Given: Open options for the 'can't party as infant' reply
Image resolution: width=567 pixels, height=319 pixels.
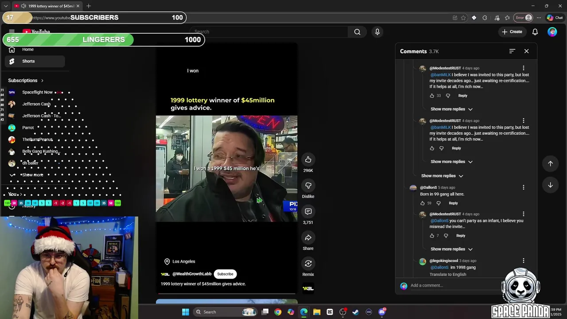Looking at the screenshot, I should (524, 214).
